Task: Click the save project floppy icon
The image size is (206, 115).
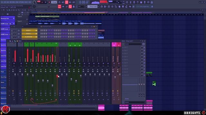Action: click(141, 2)
